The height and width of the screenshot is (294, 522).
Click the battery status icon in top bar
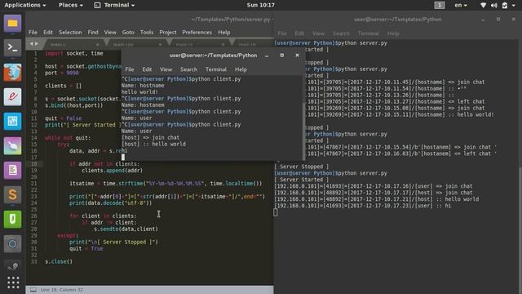505,5
